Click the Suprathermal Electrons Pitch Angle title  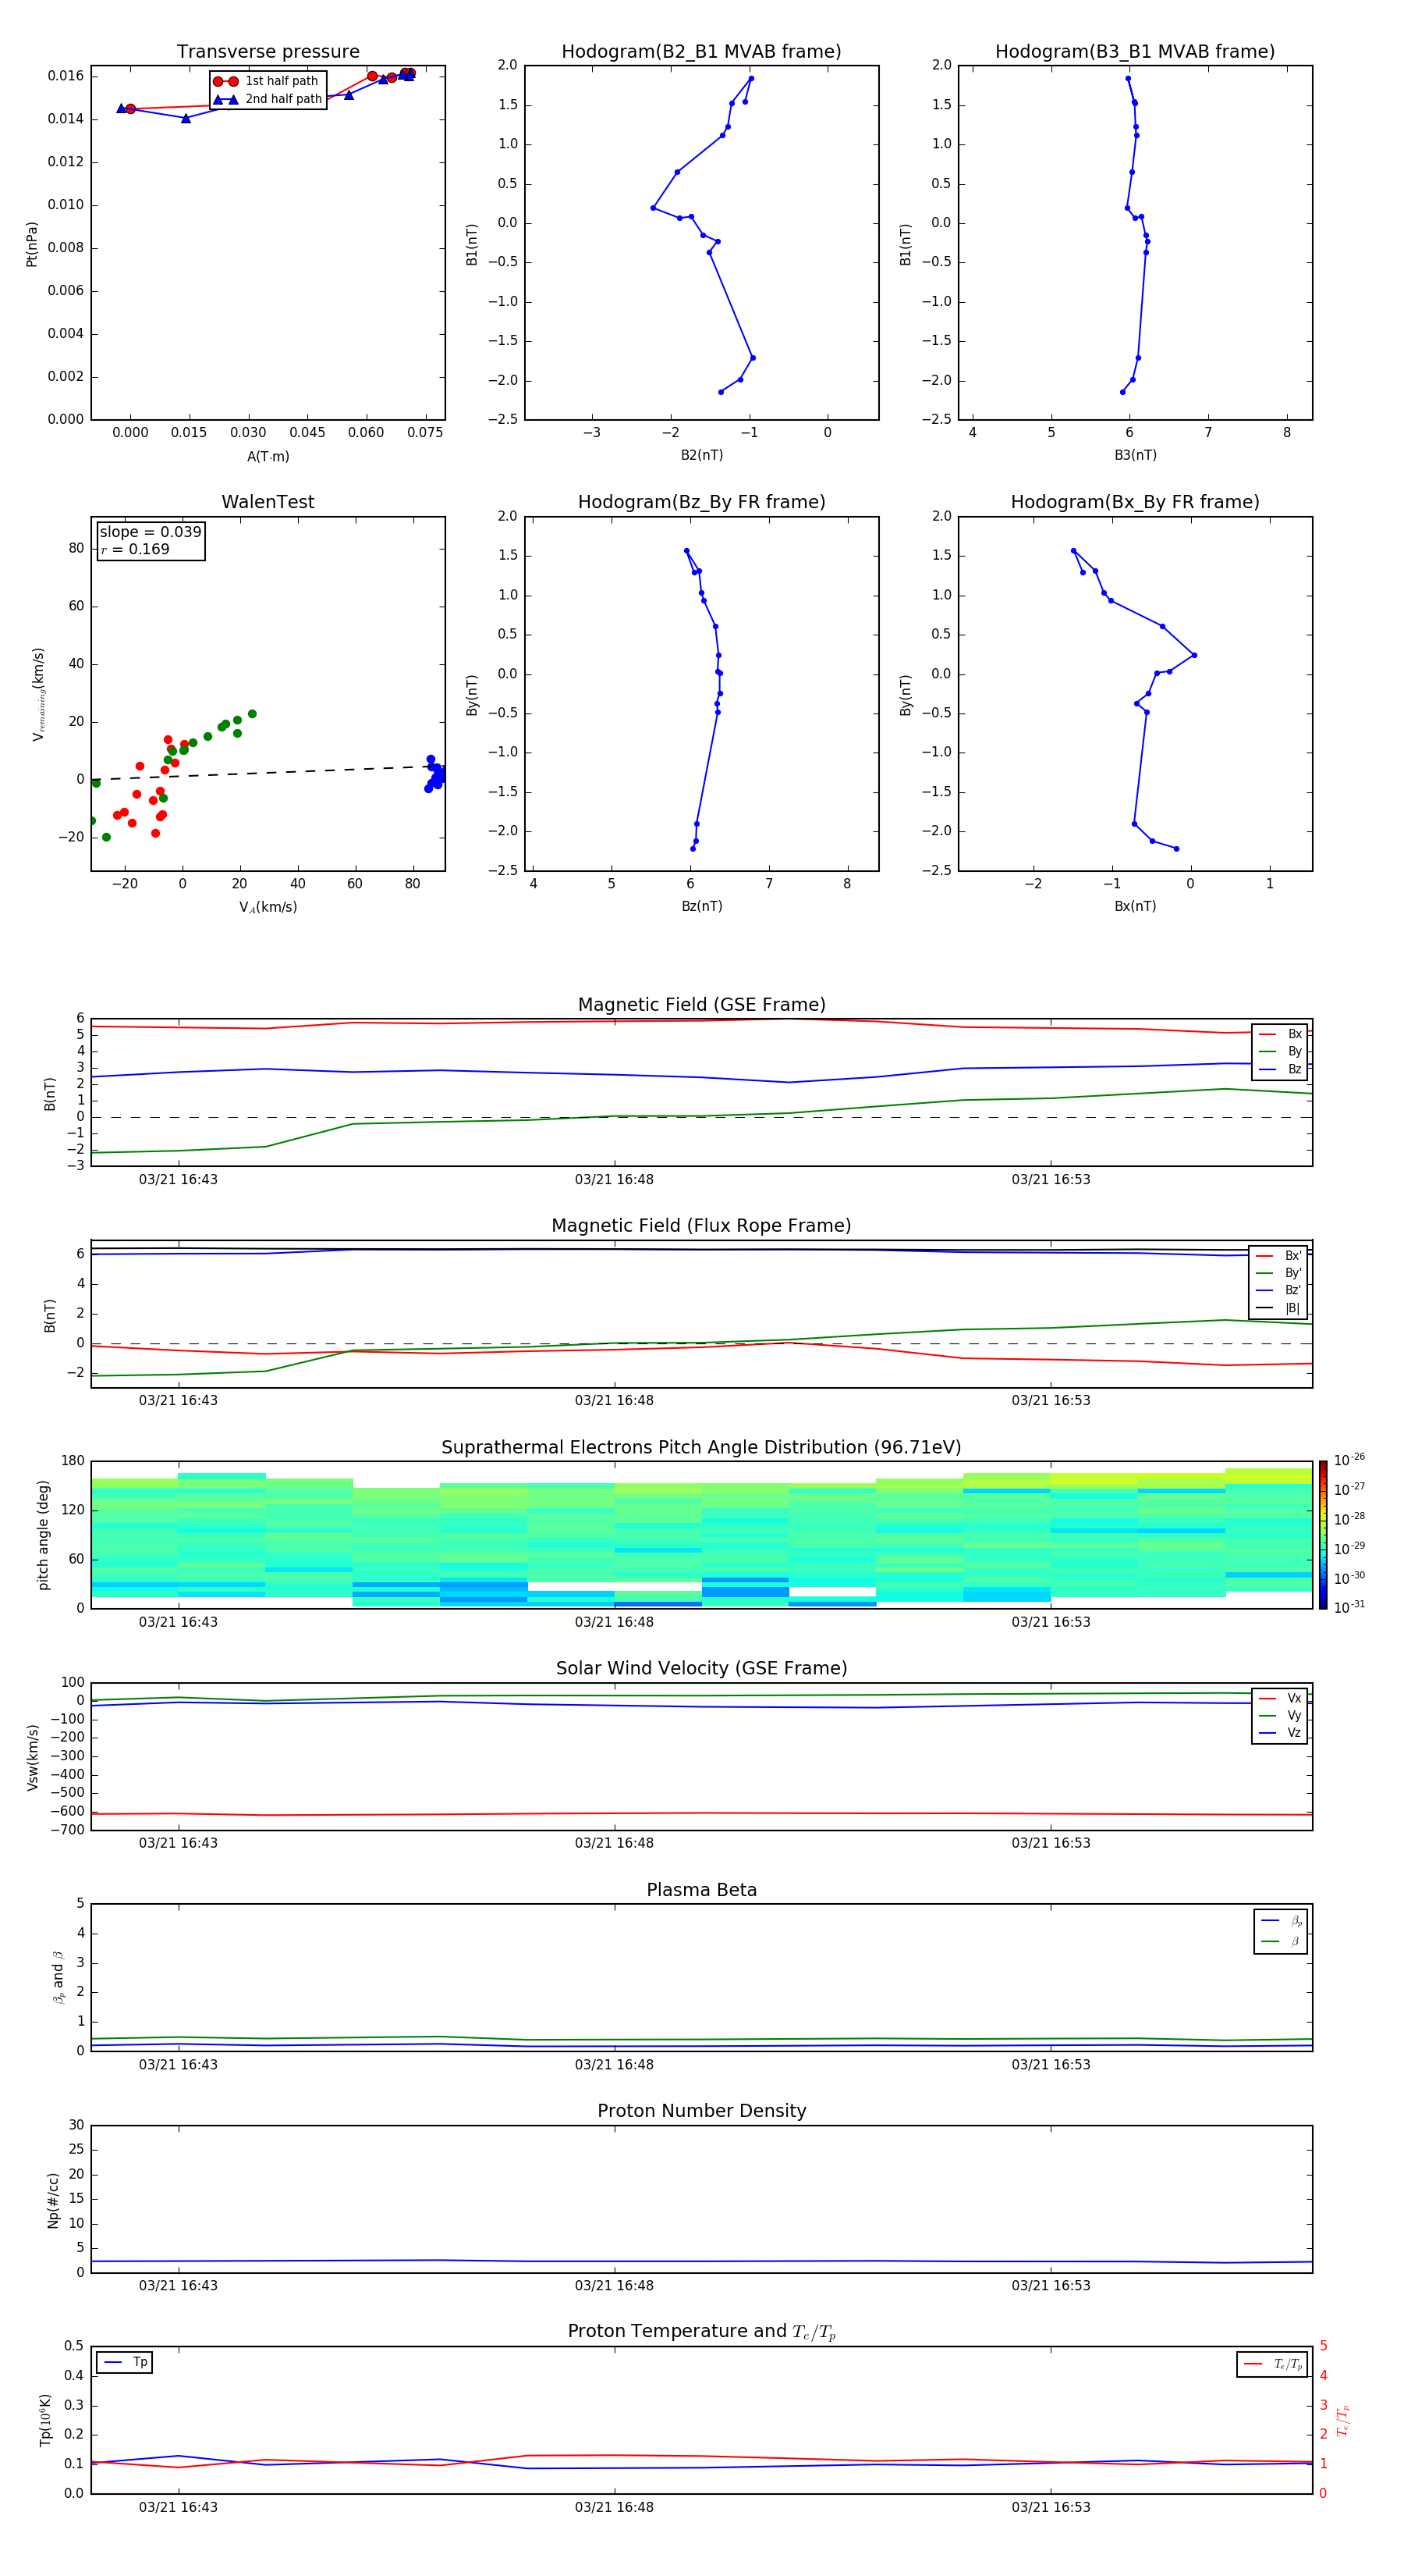point(701,1448)
